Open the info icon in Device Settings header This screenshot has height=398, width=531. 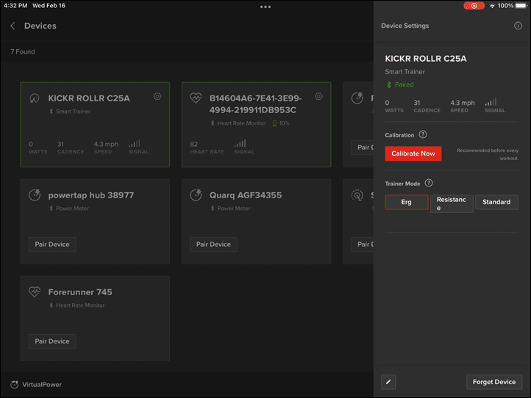(518, 26)
